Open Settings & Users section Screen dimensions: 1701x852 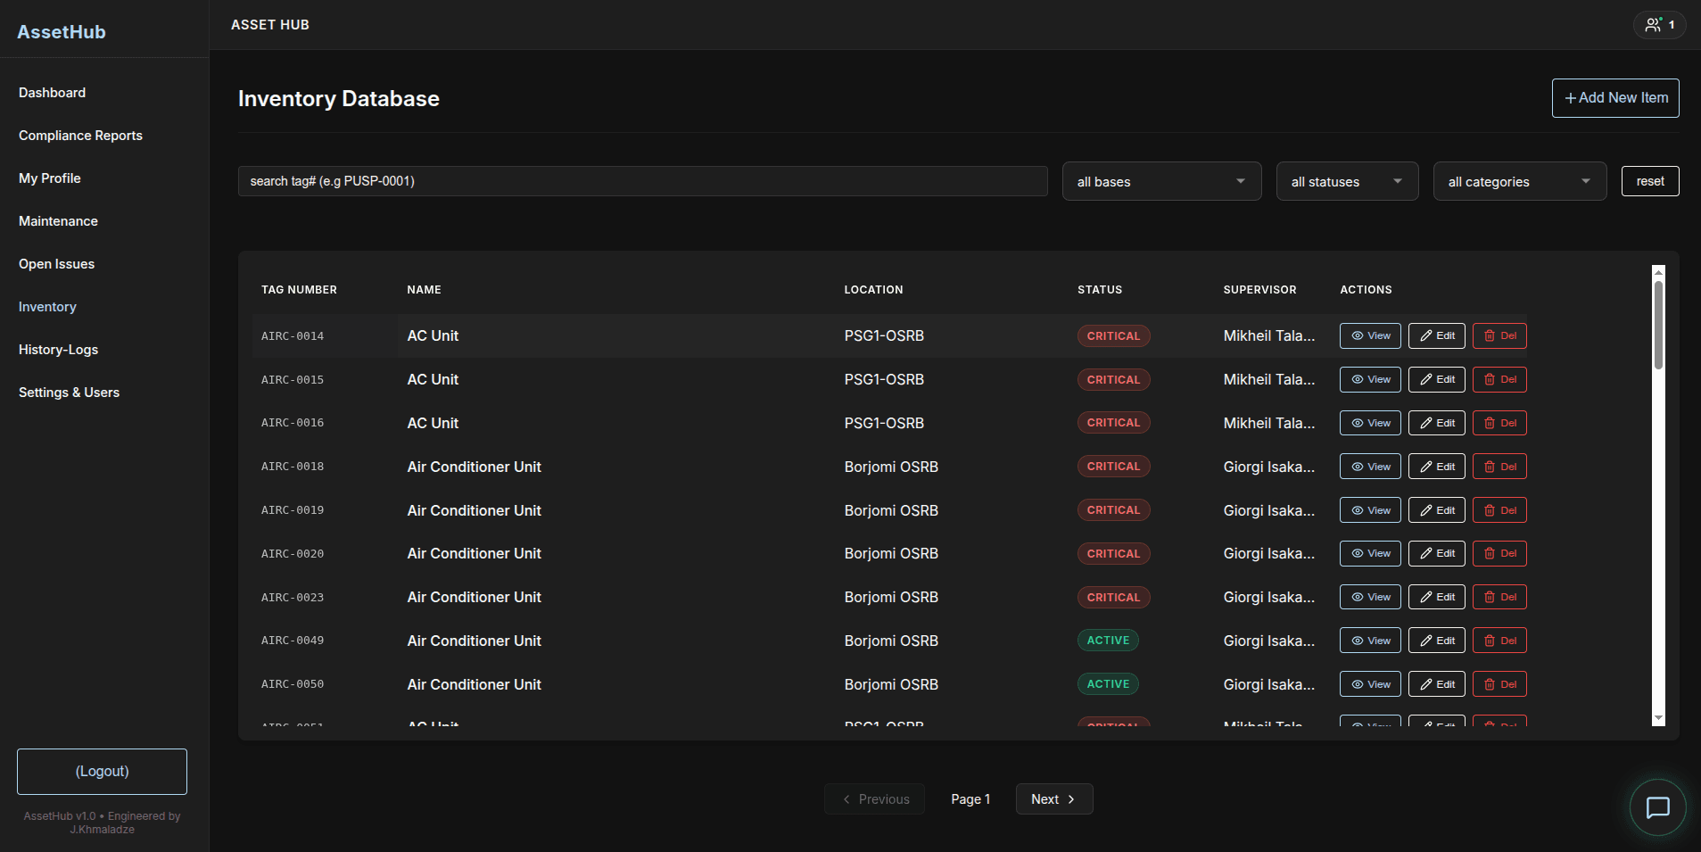[69, 393]
